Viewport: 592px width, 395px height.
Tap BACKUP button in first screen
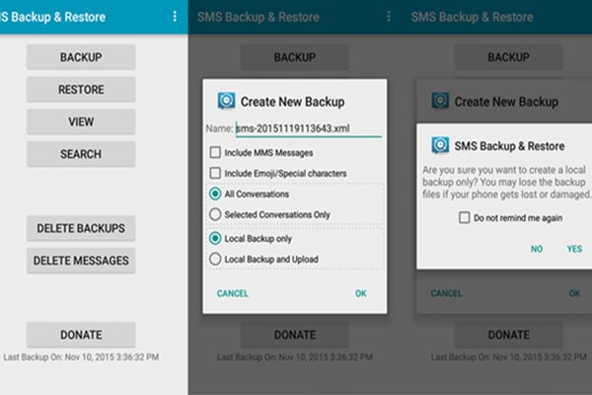coord(81,57)
